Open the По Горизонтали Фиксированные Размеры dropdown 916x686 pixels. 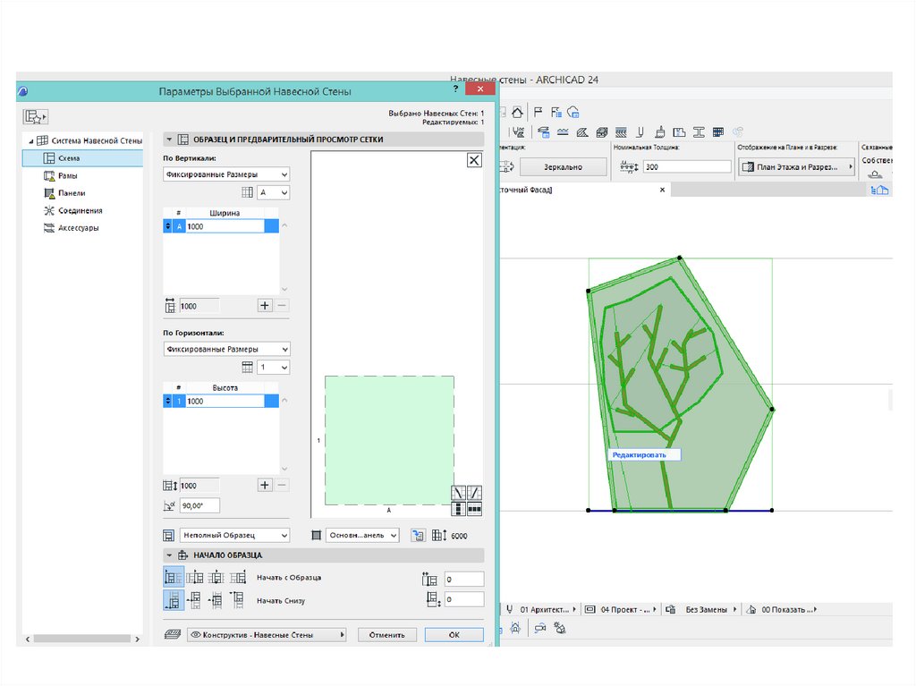(x=226, y=350)
